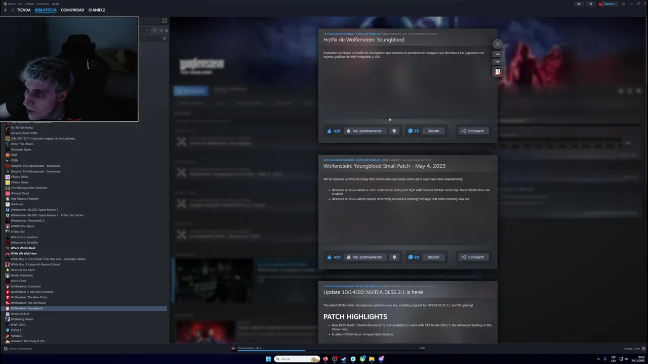
Task: Go back with the navigation back arrow
Action: click(x=6, y=10)
